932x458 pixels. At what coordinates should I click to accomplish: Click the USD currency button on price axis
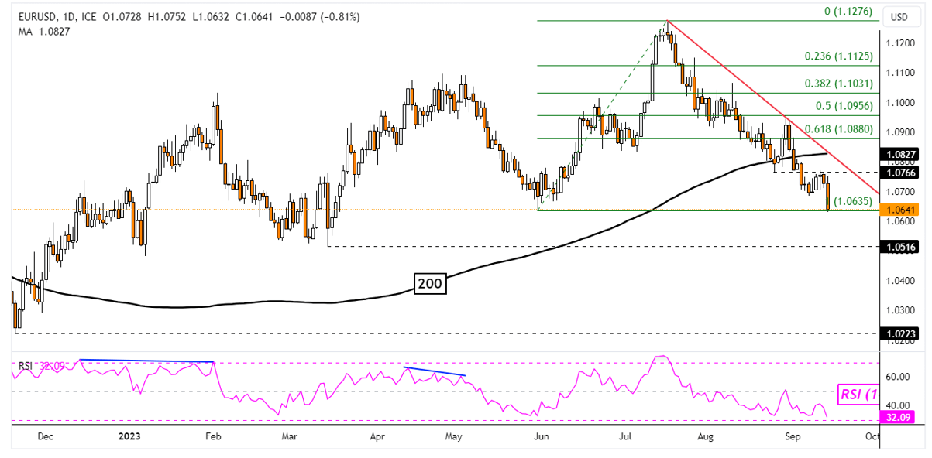coord(899,18)
